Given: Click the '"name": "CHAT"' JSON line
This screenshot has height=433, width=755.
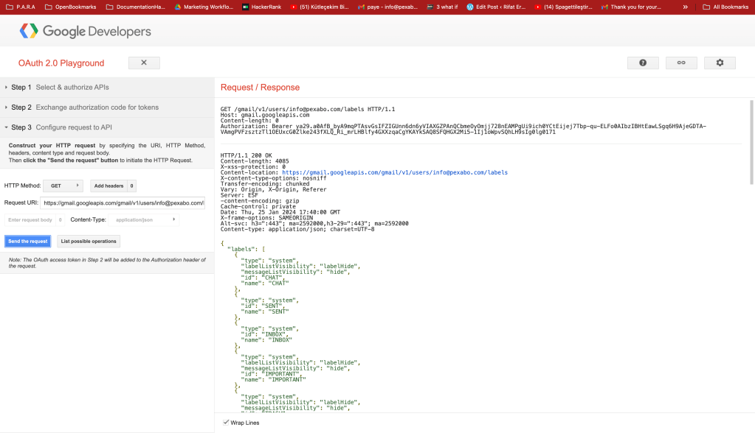Looking at the screenshot, I should pos(265,284).
